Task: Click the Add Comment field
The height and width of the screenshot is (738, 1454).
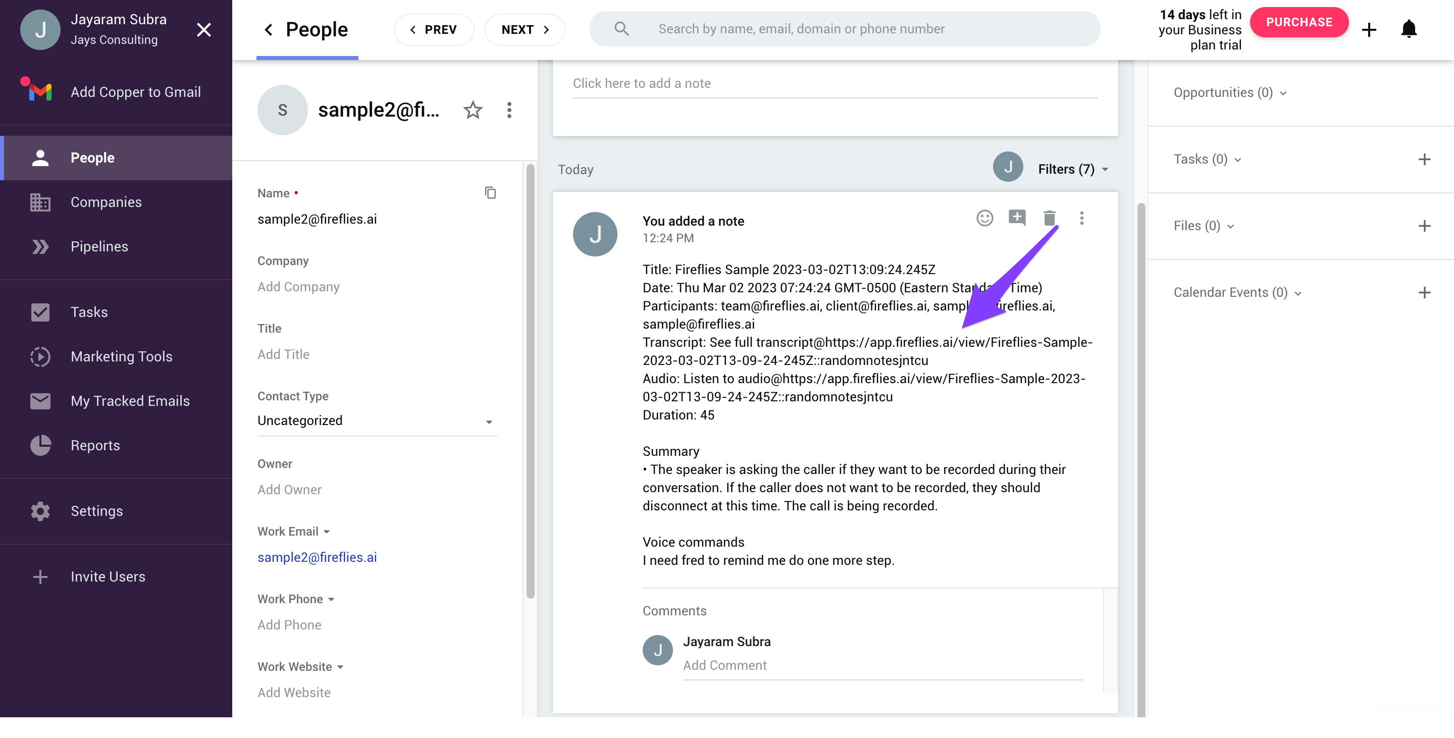Action: pyautogui.click(x=882, y=666)
